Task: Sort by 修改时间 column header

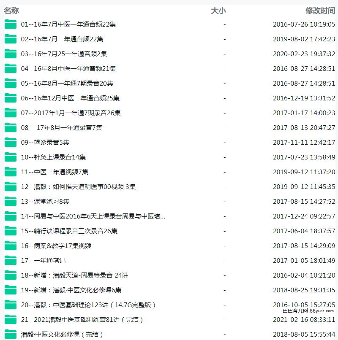Action: pyautogui.click(x=320, y=11)
